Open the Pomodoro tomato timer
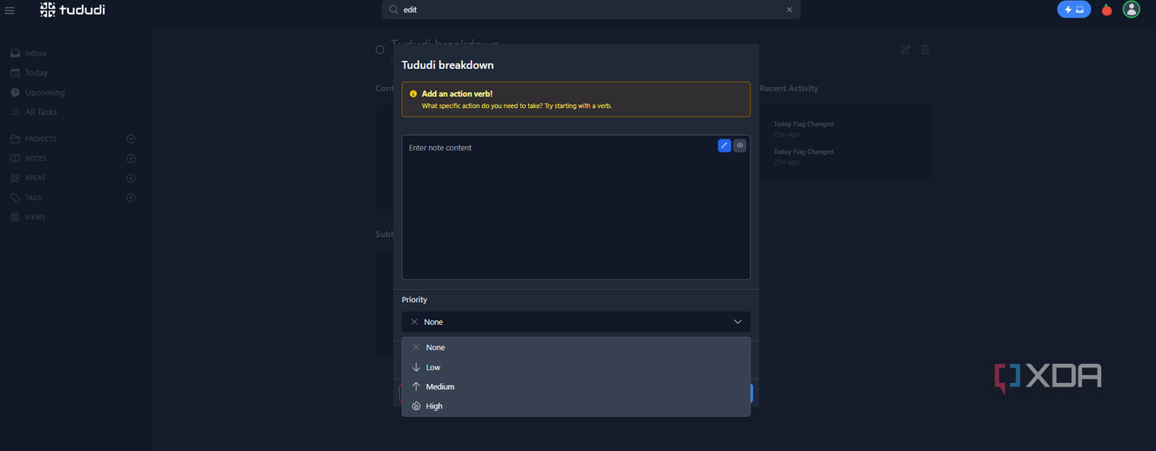Image resolution: width=1156 pixels, height=451 pixels. click(x=1106, y=10)
